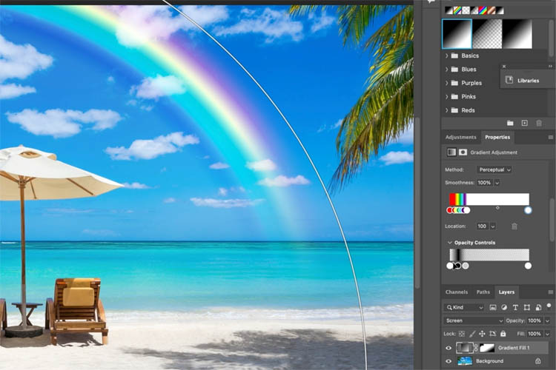Collapse the Opacity Controls section
This screenshot has width=556, height=370.
pos(450,243)
